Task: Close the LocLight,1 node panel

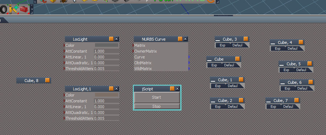Action: (116, 89)
